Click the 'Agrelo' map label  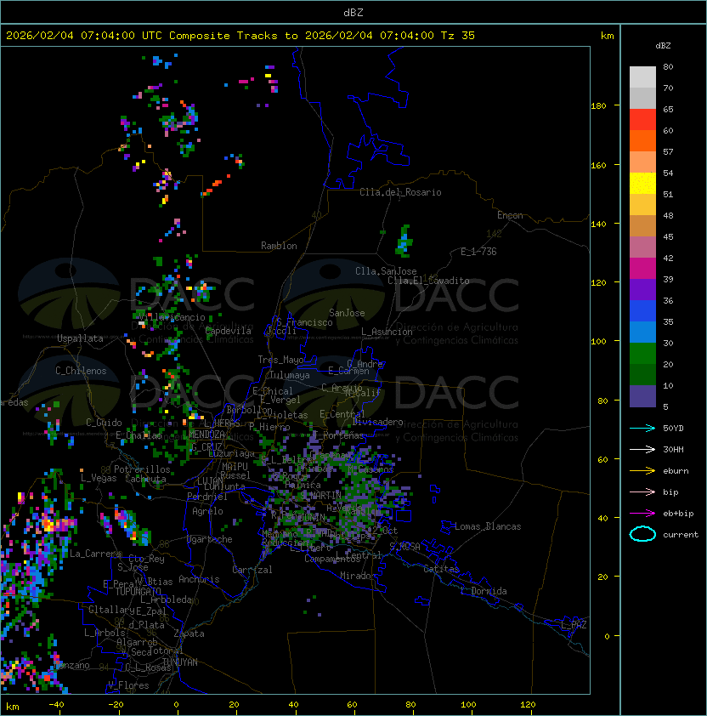click(x=207, y=511)
